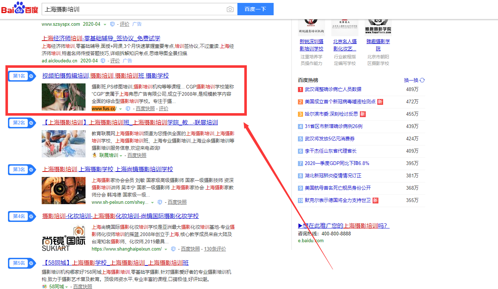The image size is (498, 289).
Task: Click the 尚镜国际 SUKIART logo thumbnail
Action: [64, 238]
